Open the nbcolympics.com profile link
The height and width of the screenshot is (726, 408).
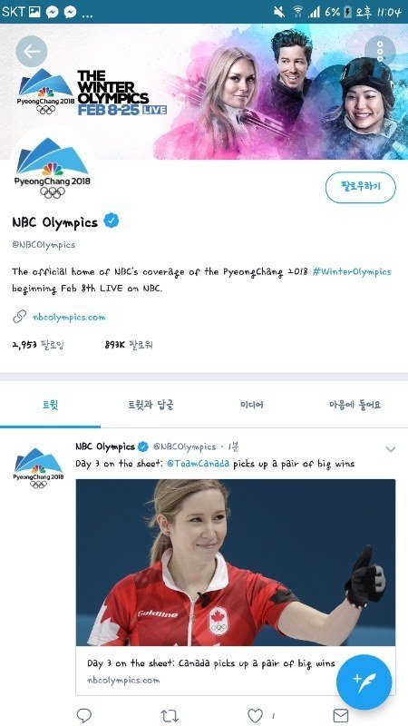(69, 317)
